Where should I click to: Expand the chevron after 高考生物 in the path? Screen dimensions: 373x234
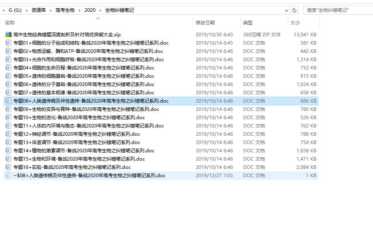click(x=79, y=10)
